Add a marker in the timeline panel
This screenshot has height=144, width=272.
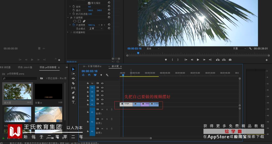pos(101,75)
